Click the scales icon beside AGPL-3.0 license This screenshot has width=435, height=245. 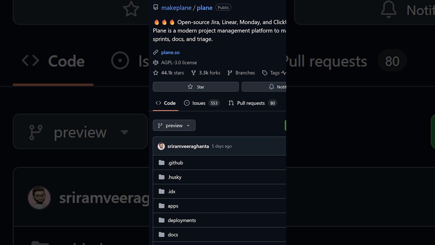pos(156,63)
